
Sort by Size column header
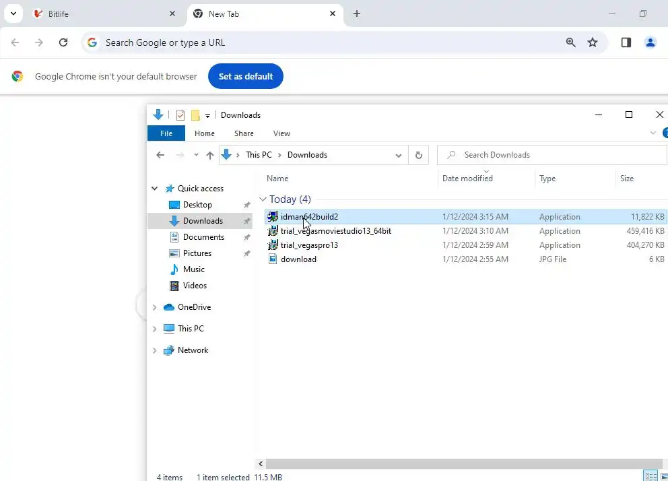coord(627,179)
